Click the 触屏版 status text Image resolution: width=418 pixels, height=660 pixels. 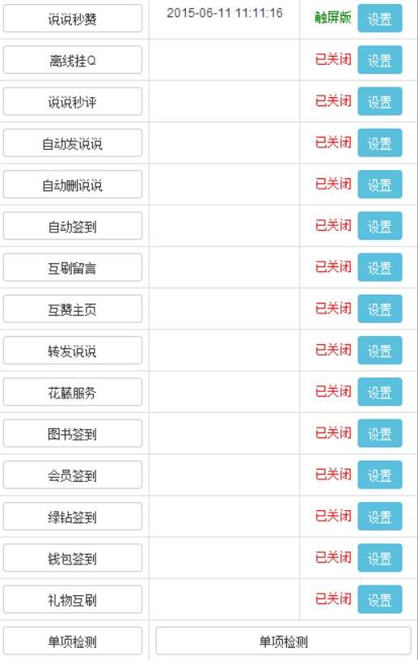333,17
